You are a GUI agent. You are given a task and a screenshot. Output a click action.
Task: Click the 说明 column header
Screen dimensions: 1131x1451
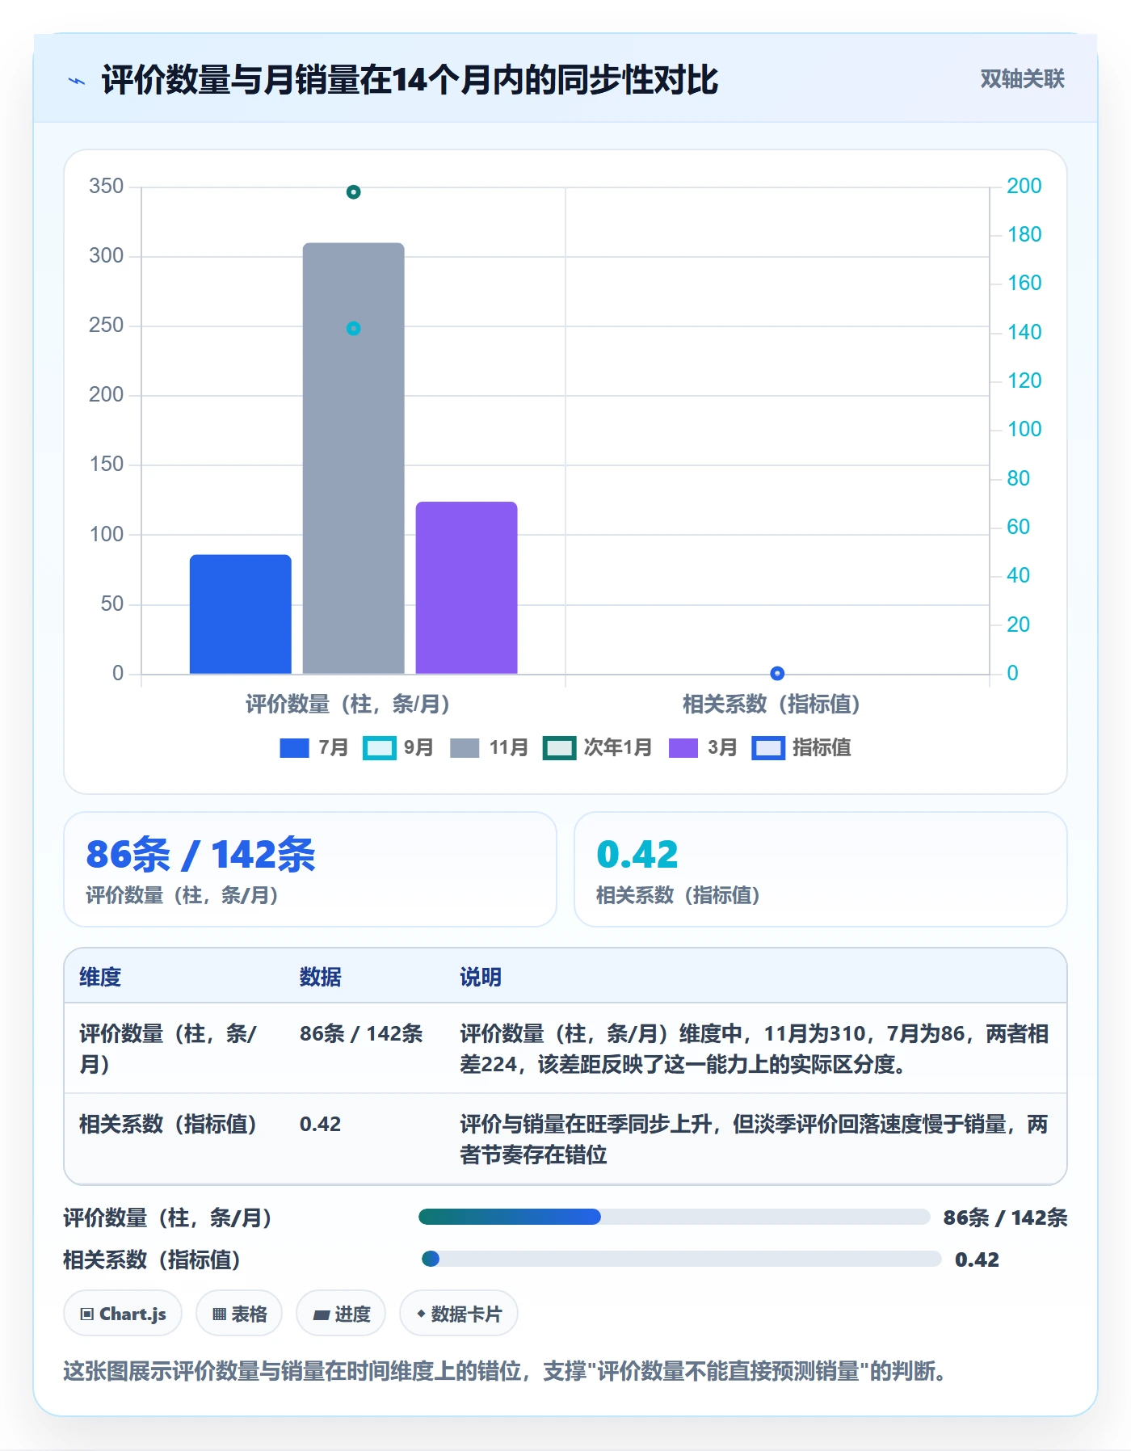point(481,977)
